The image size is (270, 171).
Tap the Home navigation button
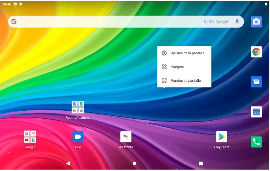[134, 163]
